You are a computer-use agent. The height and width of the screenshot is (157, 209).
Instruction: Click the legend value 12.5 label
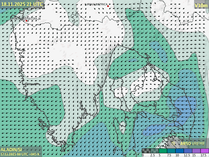[x=187, y=155]
